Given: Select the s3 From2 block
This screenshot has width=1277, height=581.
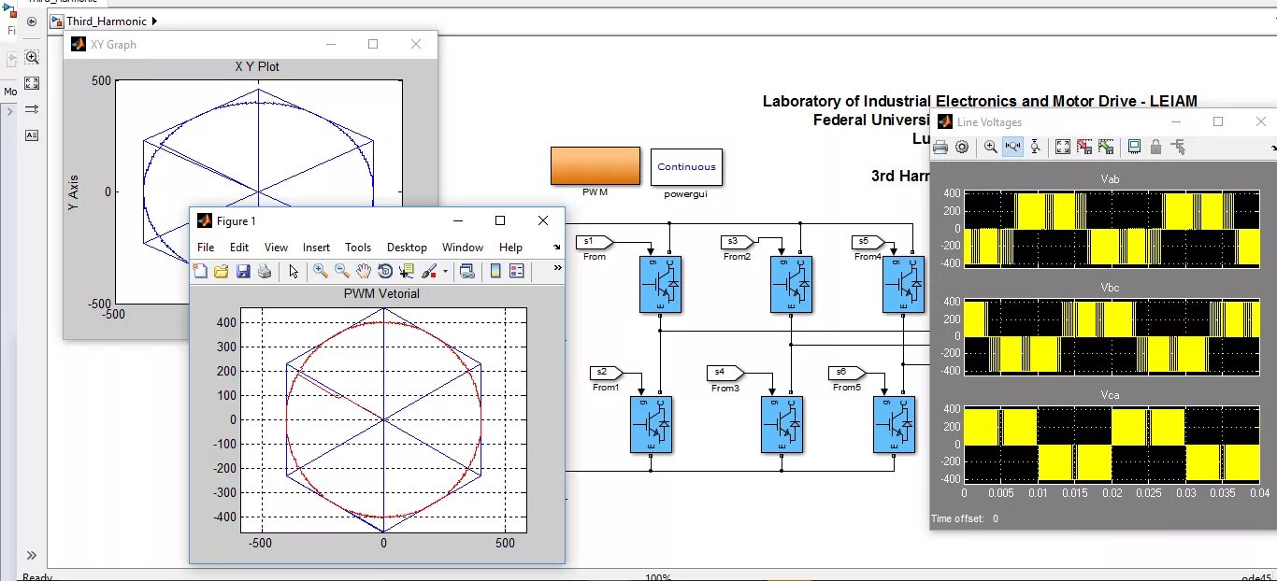Looking at the screenshot, I should pyautogui.click(x=738, y=242).
